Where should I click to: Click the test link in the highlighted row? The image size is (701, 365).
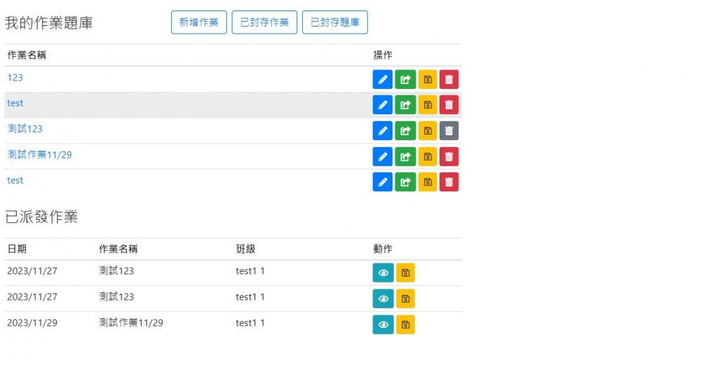click(x=15, y=103)
